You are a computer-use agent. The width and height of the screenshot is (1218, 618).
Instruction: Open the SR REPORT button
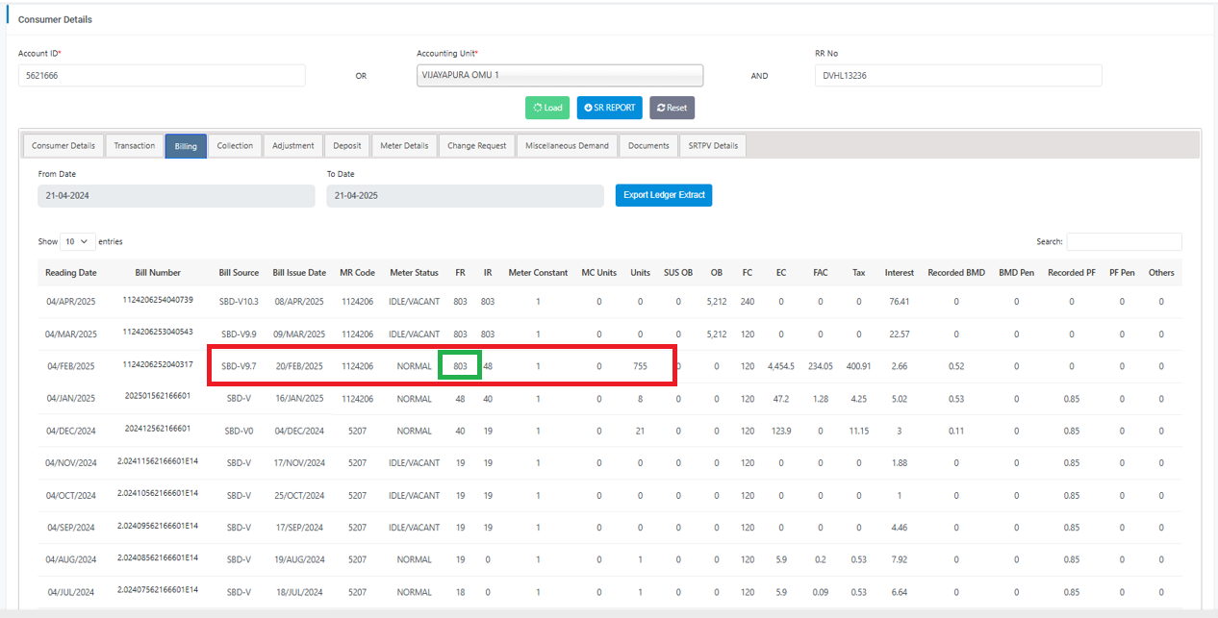pos(609,108)
